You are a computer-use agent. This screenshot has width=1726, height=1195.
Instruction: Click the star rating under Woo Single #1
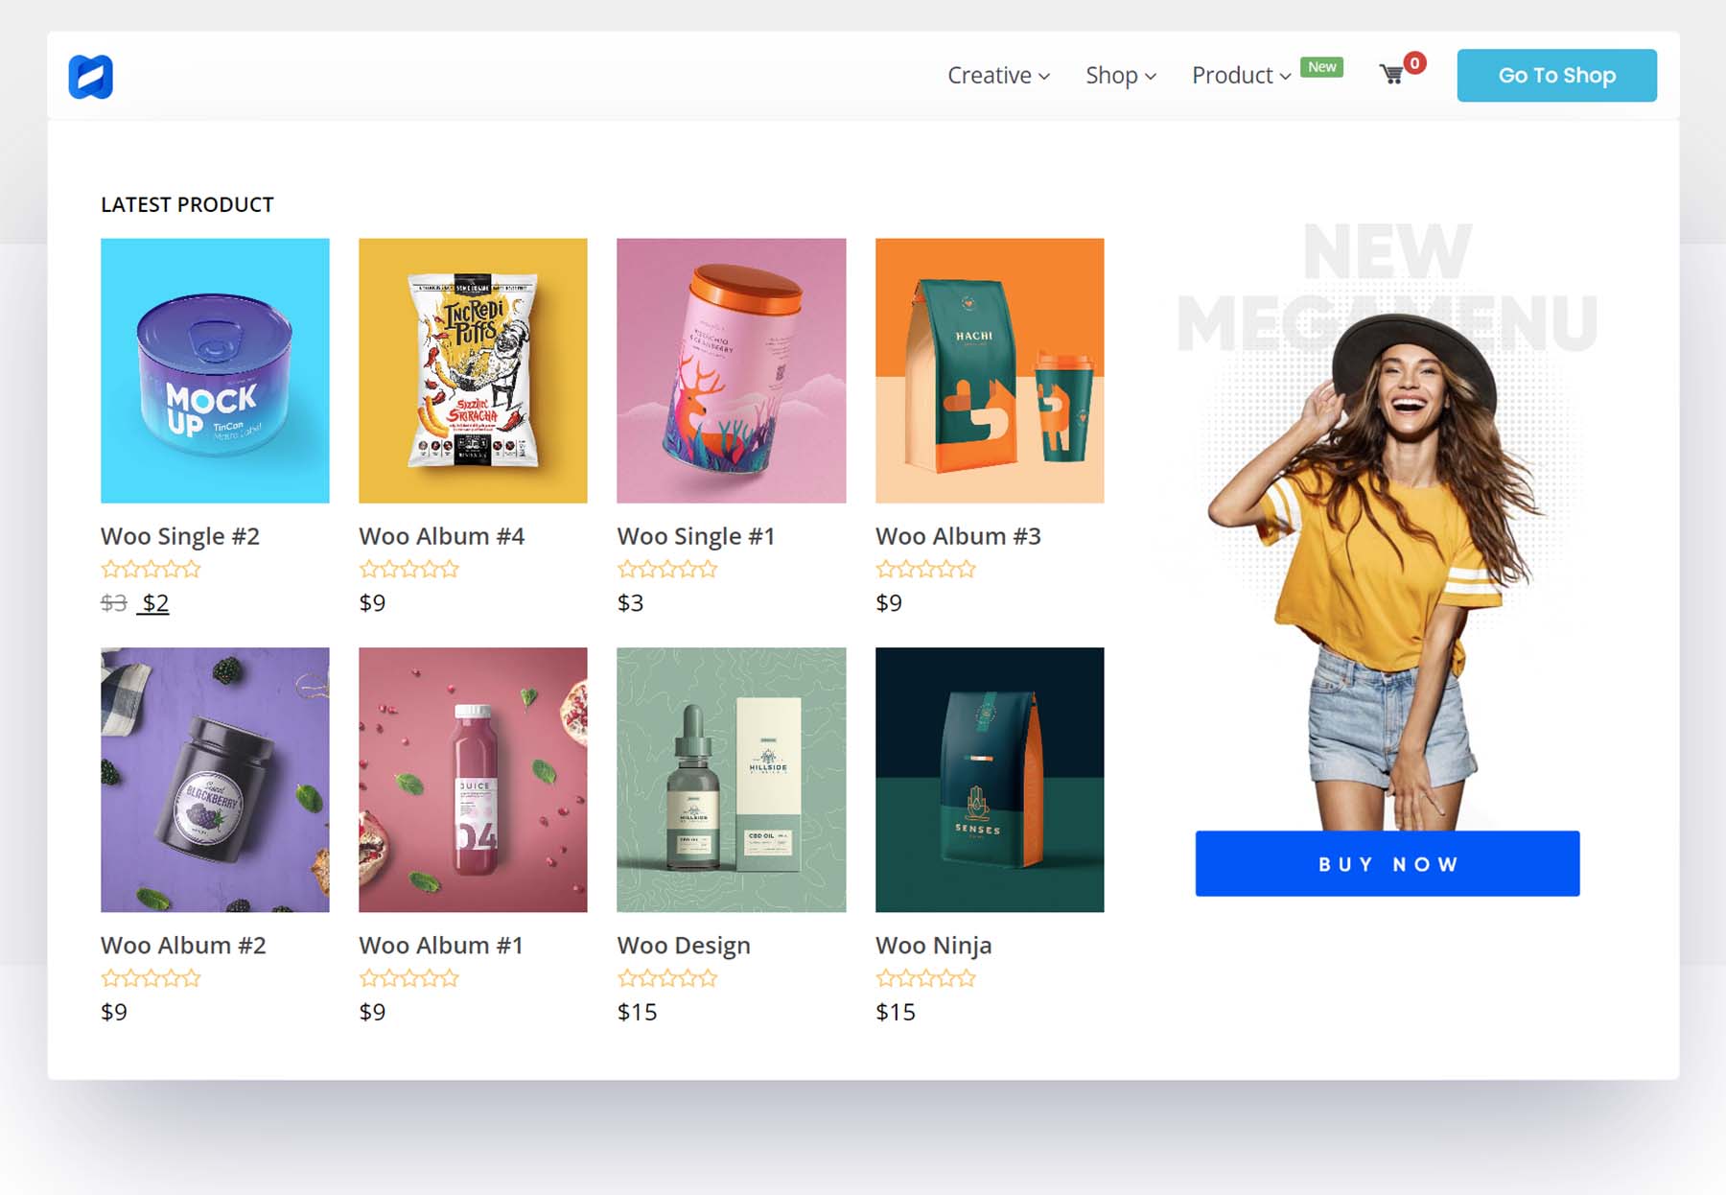coord(667,569)
